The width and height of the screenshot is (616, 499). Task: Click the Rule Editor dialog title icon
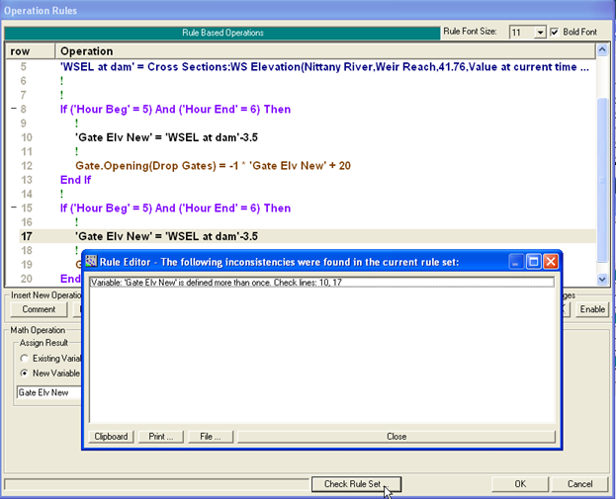click(x=91, y=262)
